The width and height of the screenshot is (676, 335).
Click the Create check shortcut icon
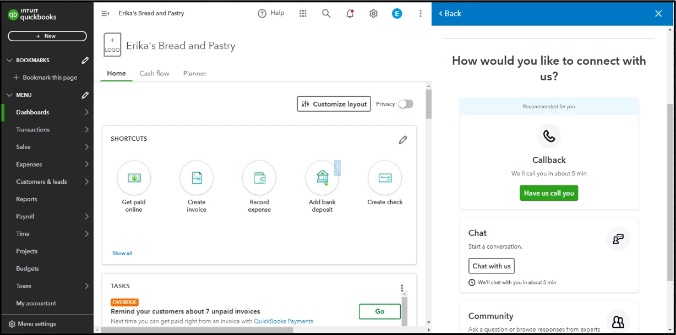tap(385, 178)
